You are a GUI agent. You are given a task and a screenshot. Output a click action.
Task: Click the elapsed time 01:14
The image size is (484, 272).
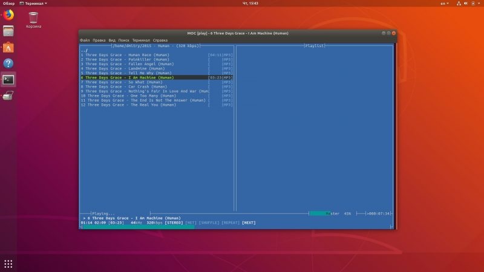pos(87,222)
